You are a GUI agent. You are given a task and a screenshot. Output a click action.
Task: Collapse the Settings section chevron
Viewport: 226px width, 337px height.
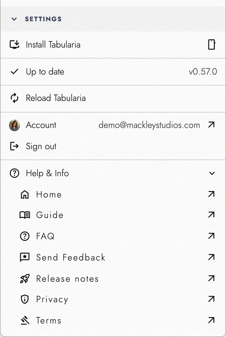(x=14, y=19)
